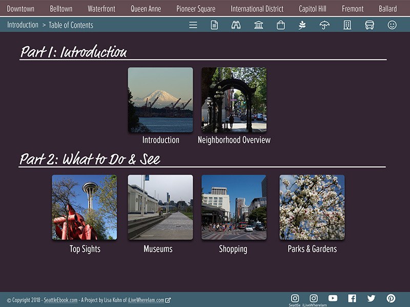This screenshot has height=307, width=410.
Task: Open the cherry blossoms Parks thumbnail
Action: point(312,207)
